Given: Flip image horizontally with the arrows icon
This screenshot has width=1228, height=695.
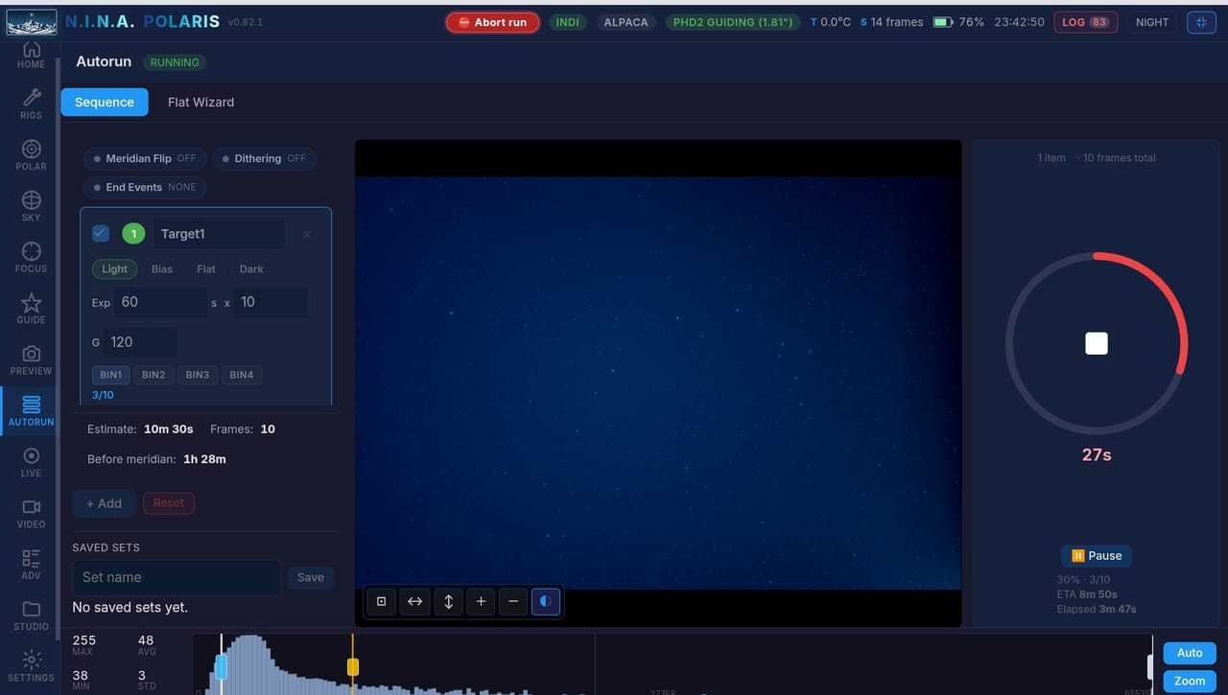Looking at the screenshot, I should click(x=414, y=601).
